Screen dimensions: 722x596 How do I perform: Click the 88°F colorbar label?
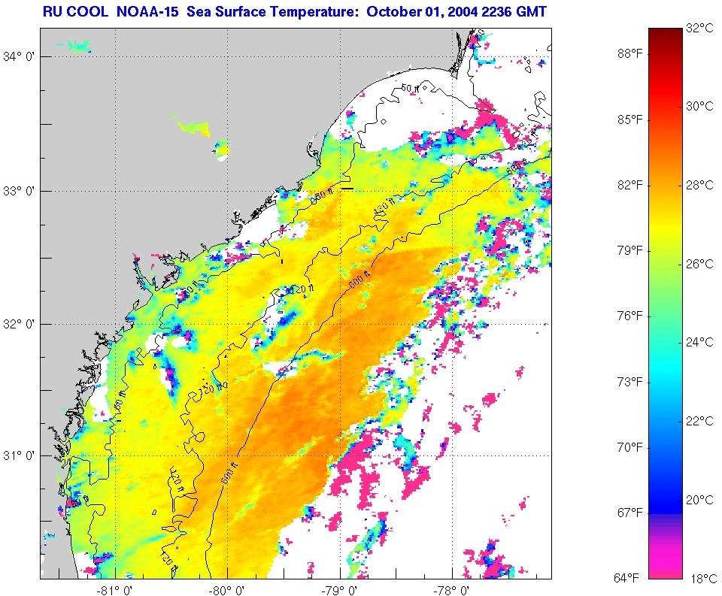[630, 54]
